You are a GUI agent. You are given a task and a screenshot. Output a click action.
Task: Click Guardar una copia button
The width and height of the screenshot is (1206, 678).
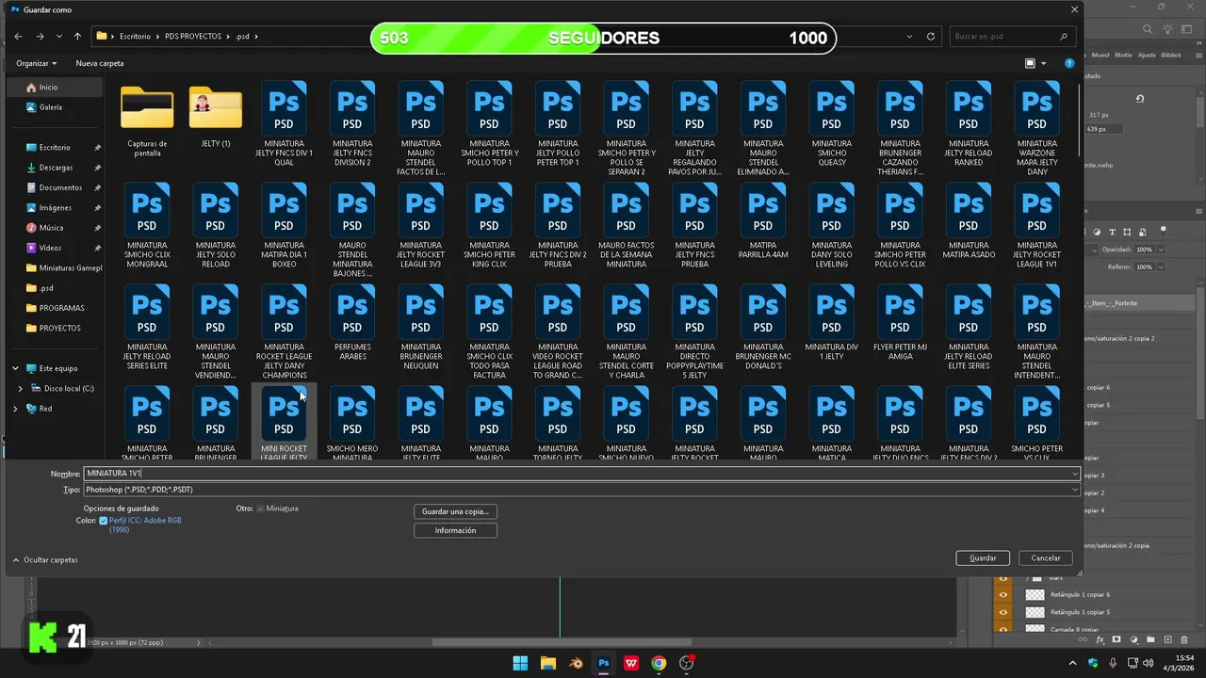tap(455, 511)
